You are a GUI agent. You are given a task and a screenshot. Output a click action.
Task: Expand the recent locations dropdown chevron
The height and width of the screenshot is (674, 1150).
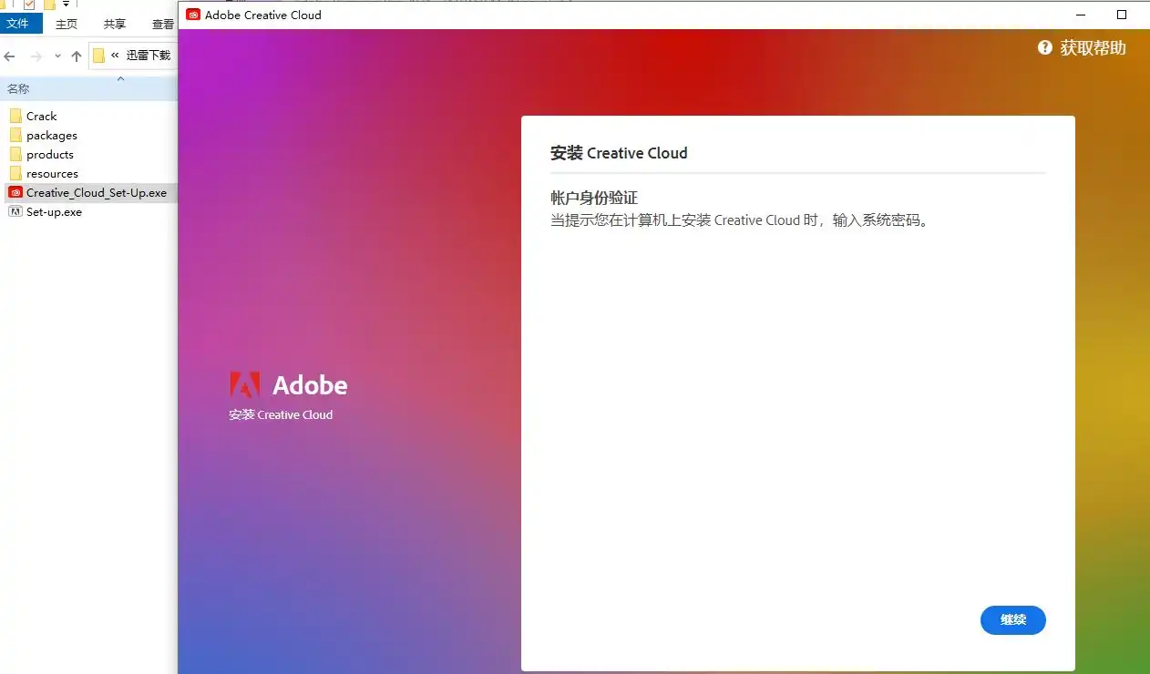[57, 56]
